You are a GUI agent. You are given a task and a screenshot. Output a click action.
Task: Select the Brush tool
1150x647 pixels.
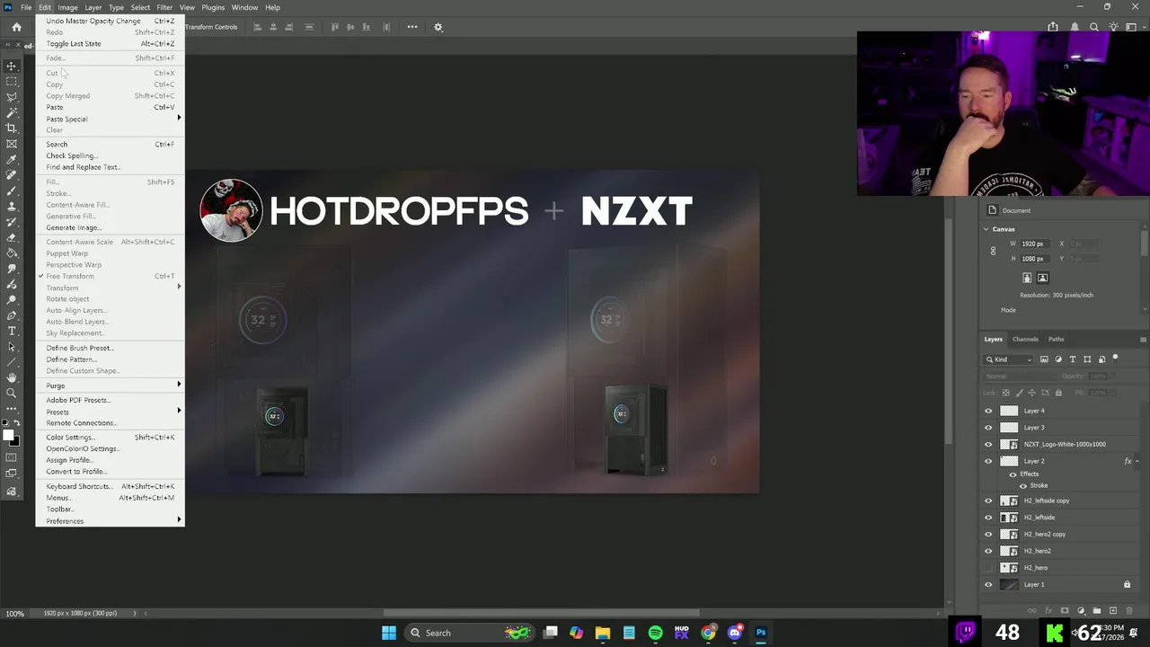[12, 191]
